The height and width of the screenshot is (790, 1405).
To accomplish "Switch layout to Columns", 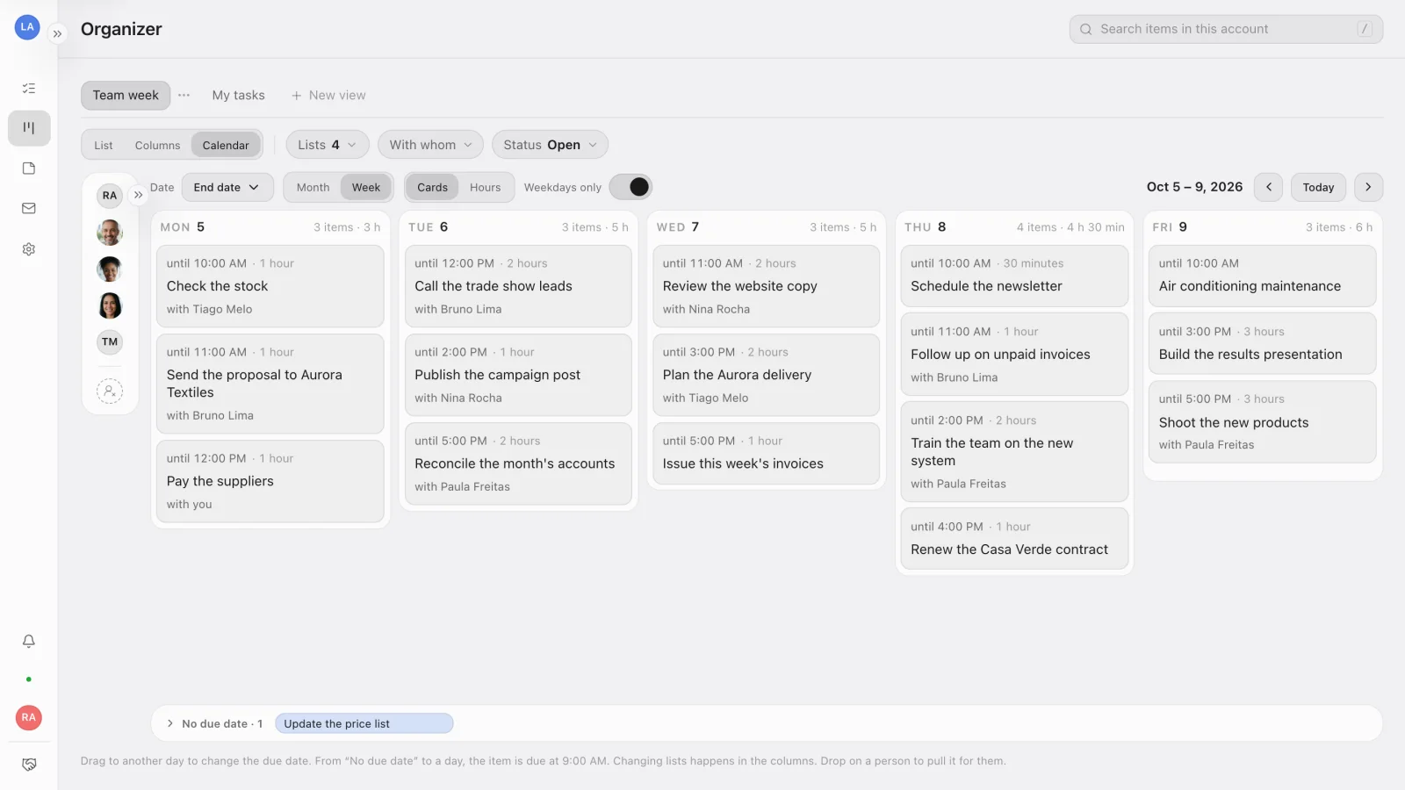I will pyautogui.click(x=157, y=145).
